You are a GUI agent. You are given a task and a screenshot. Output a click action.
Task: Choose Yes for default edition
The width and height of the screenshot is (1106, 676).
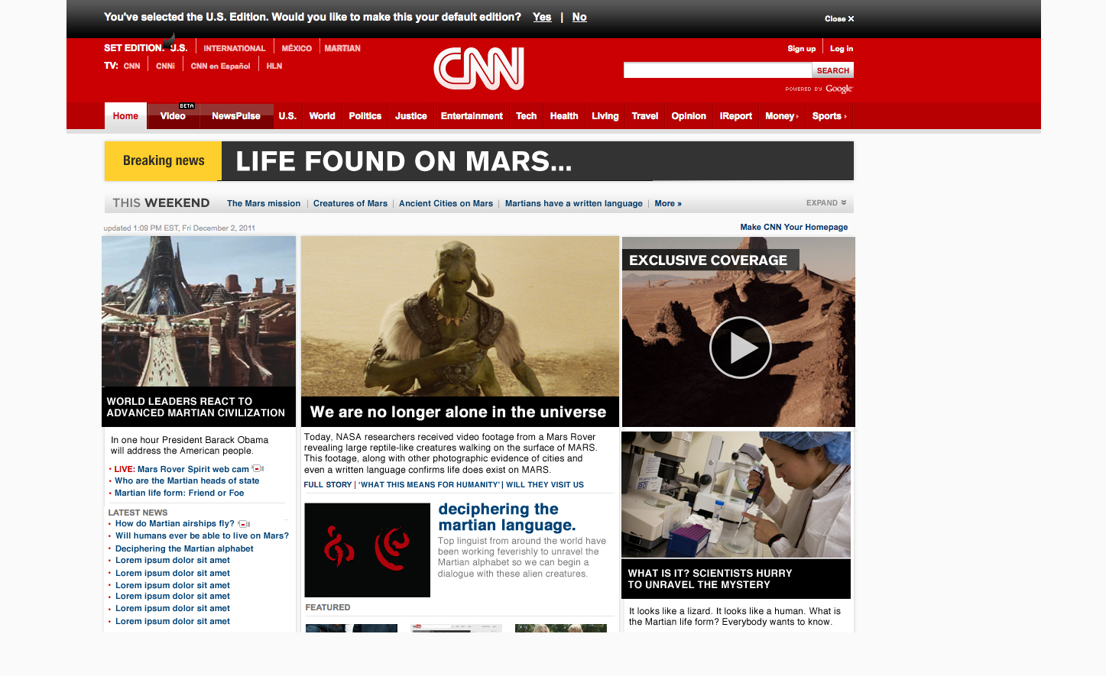coord(542,17)
